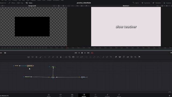
Task: Add a Text 3D node
Action: pos(124,57)
